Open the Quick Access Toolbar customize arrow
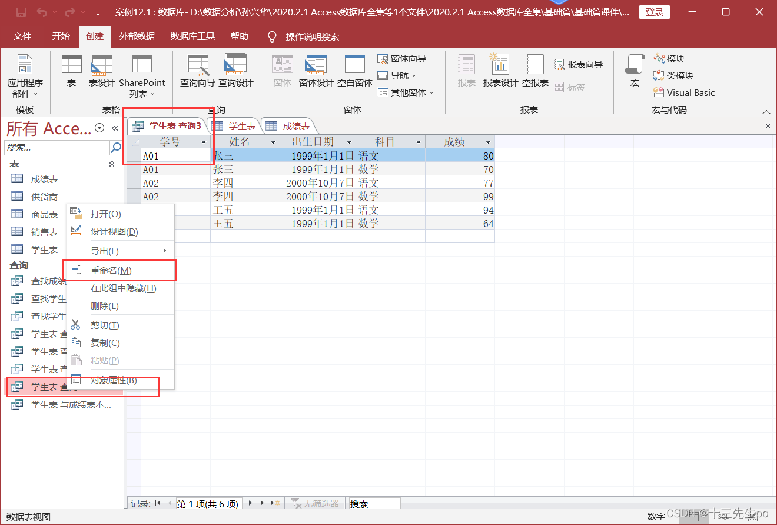The height and width of the screenshot is (525, 777). (97, 13)
